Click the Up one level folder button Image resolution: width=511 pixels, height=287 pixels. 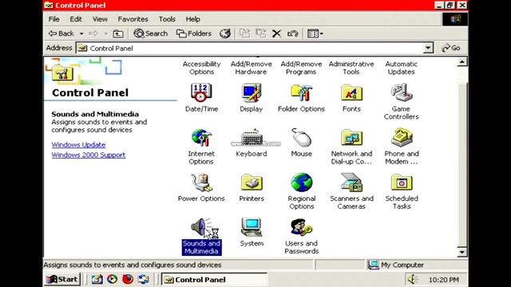[x=118, y=33]
